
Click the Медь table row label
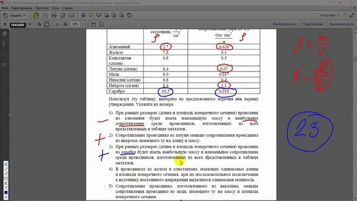114,74
